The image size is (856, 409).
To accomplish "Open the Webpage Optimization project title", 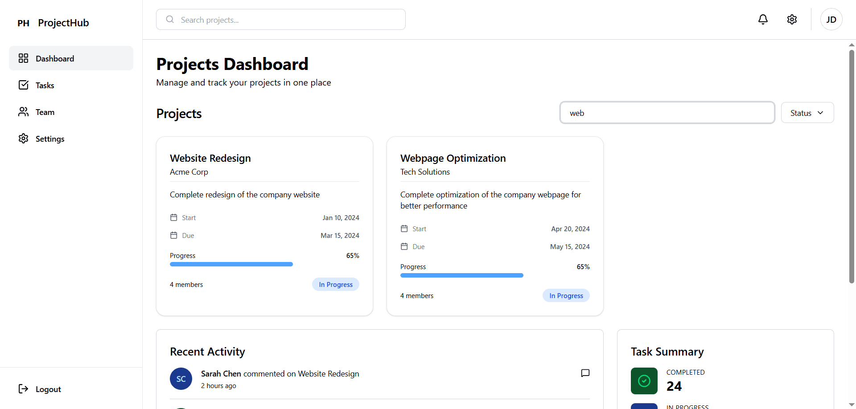I will (453, 158).
